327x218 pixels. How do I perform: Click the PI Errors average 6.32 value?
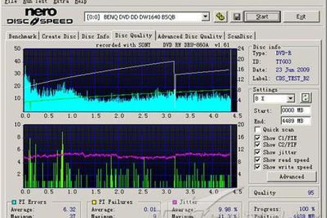click(x=69, y=209)
